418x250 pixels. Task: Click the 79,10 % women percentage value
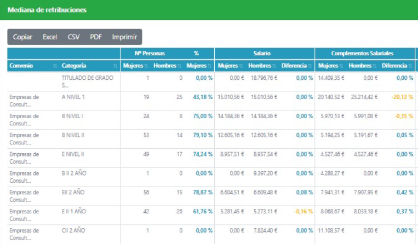202,136
